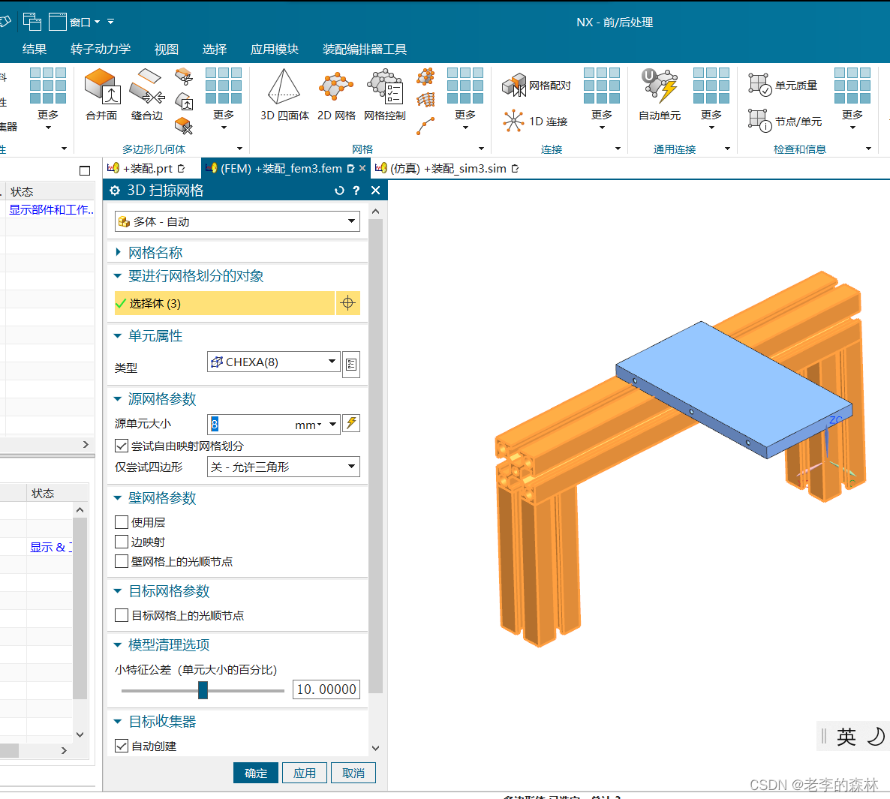This screenshot has height=799, width=890.
Task: Switch to the +装配_sim3.sim document tab
Action: coord(447,169)
